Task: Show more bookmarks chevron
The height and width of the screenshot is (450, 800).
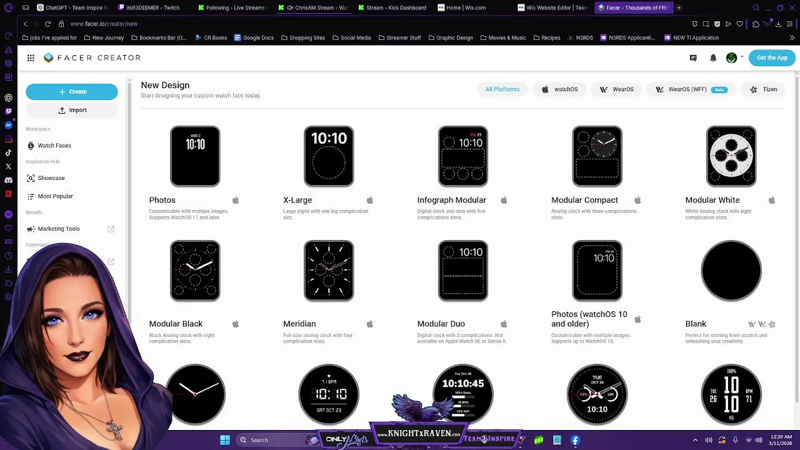Action: click(x=792, y=37)
